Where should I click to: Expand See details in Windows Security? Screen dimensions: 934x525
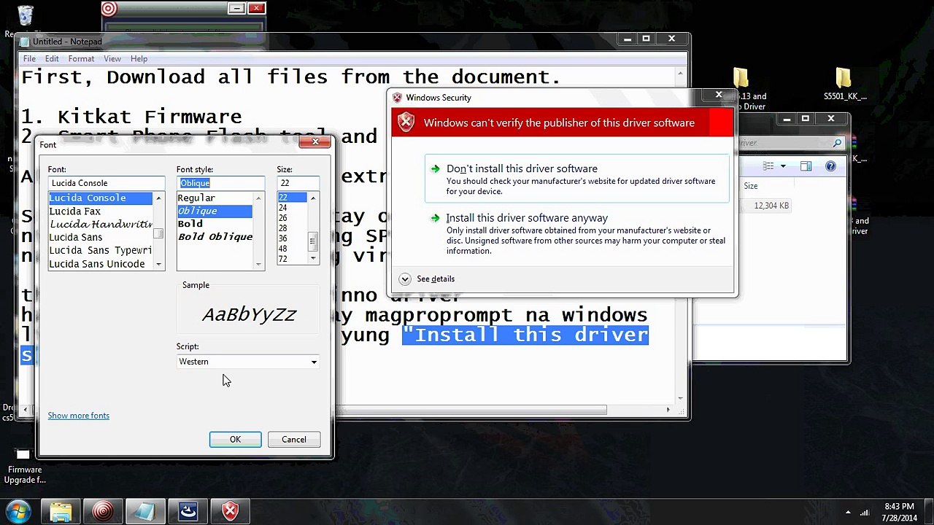pos(428,279)
